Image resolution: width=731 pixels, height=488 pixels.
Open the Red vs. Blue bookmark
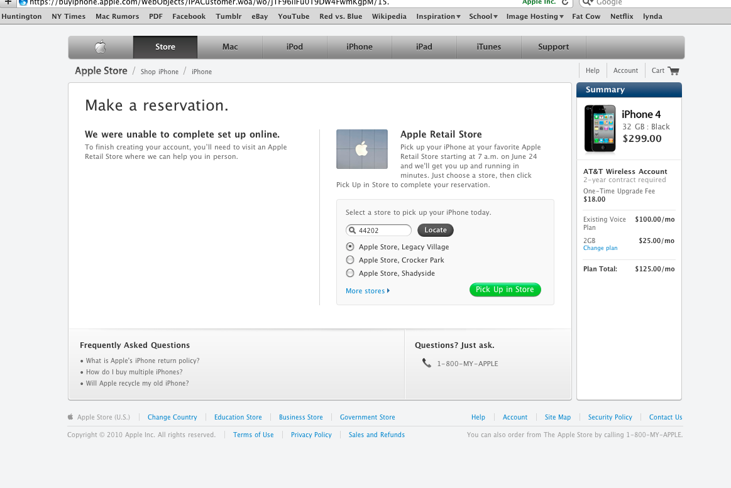341,16
